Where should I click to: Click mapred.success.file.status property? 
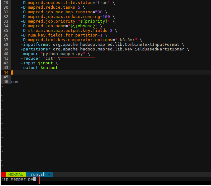coord(60,3)
